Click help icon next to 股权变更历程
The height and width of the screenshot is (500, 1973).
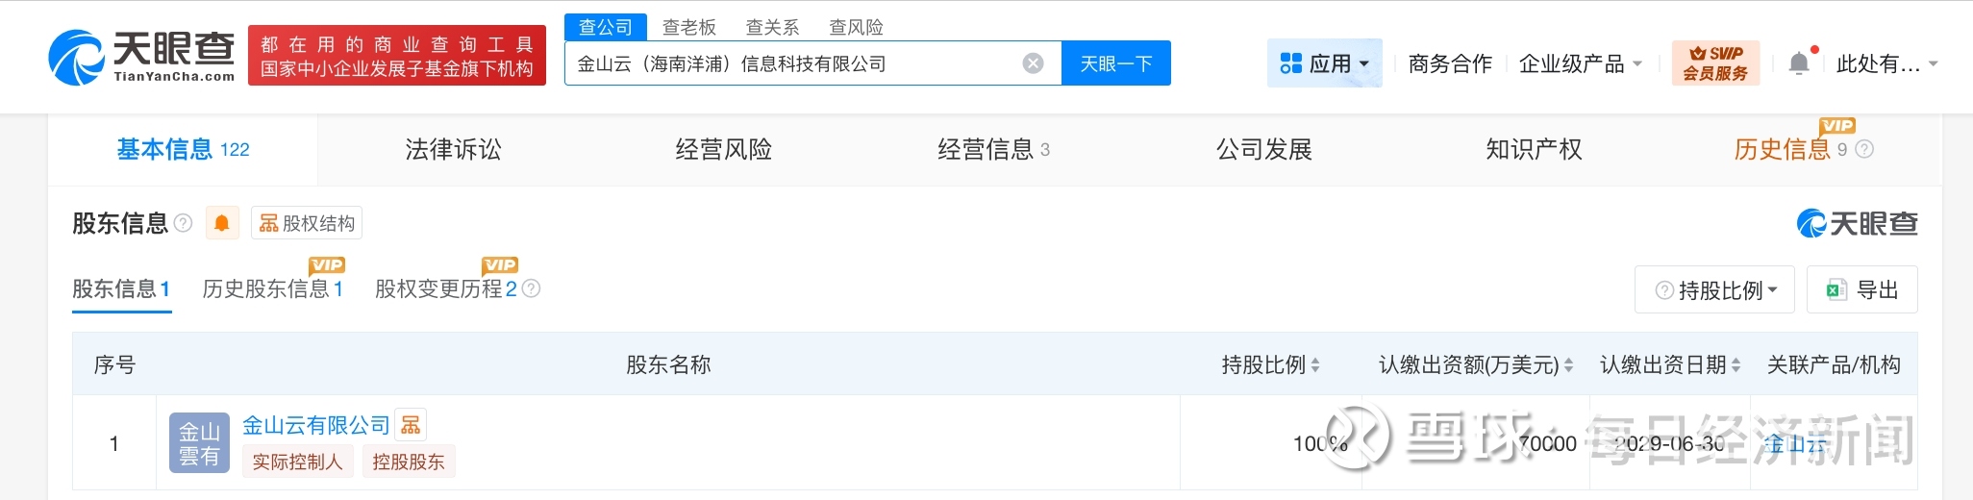531,288
